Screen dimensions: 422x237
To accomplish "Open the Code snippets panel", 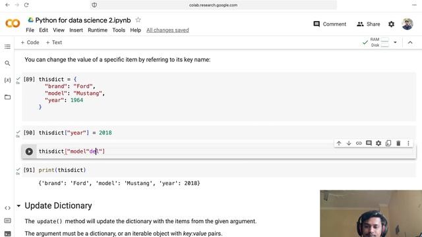I will (7, 208).
